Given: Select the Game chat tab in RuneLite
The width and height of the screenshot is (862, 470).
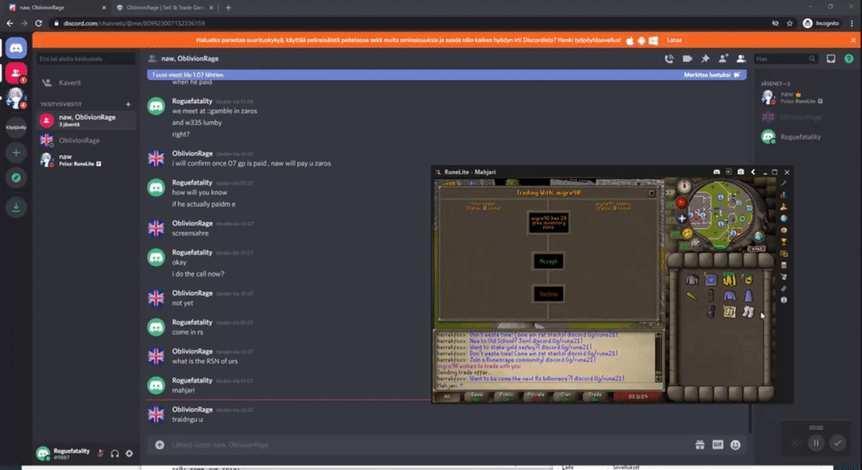Looking at the screenshot, I should pos(477,397).
